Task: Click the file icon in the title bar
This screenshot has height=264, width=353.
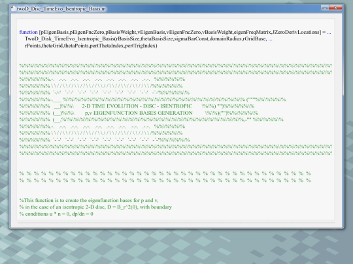Action: [x=13, y=8]
